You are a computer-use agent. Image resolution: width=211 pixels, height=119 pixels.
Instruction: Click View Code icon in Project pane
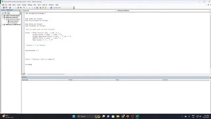pyautogui.click(x=3, y=13)
